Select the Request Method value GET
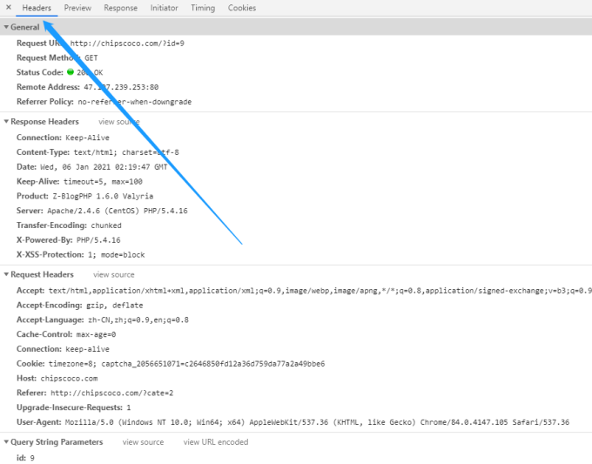 pyautogui.click(x=91, y=57)
